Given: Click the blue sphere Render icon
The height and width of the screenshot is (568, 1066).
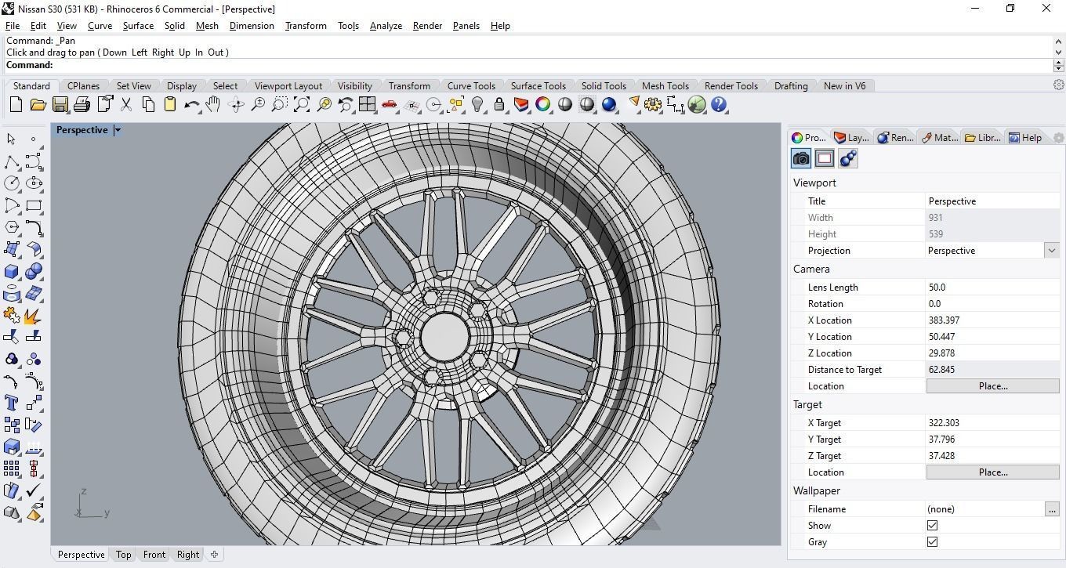Looking at the screenshot, I should point(609,104).
